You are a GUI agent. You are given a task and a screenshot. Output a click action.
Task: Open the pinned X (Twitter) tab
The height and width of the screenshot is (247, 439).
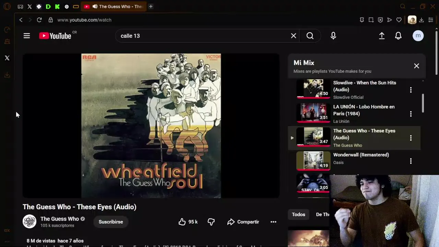click(x=29, y=7)
